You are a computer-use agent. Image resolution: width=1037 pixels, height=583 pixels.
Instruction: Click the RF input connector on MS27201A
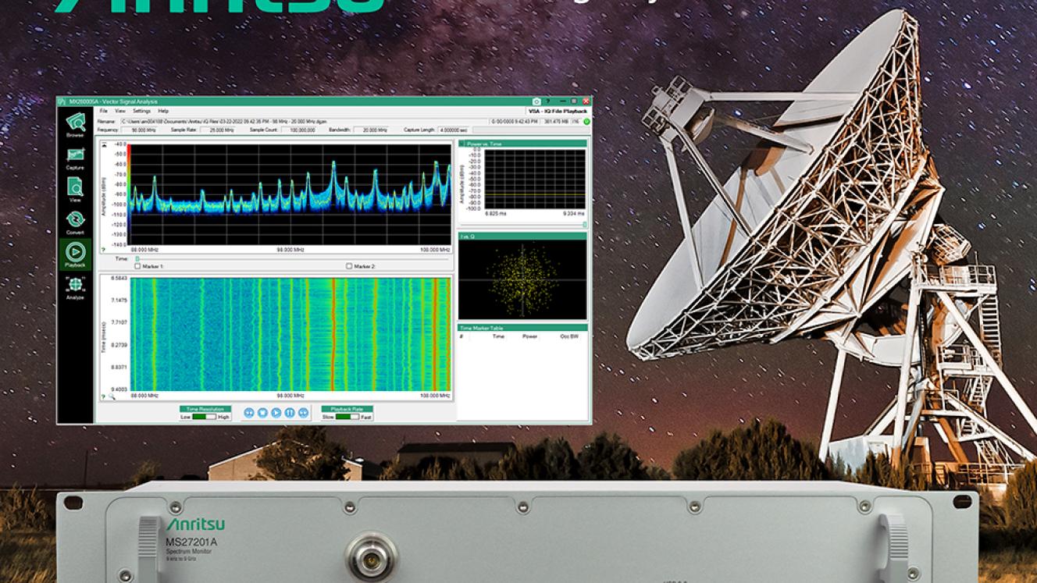point(371,558)
